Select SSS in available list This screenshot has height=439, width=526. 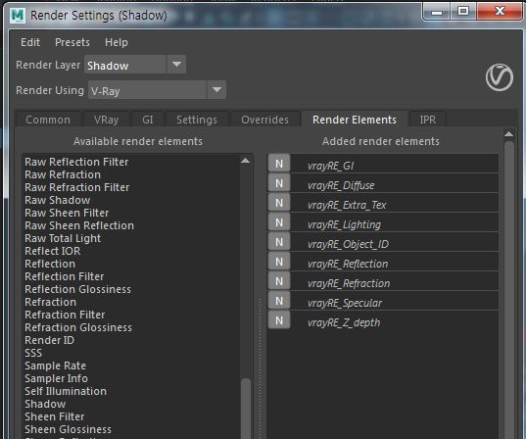(33, 353)
